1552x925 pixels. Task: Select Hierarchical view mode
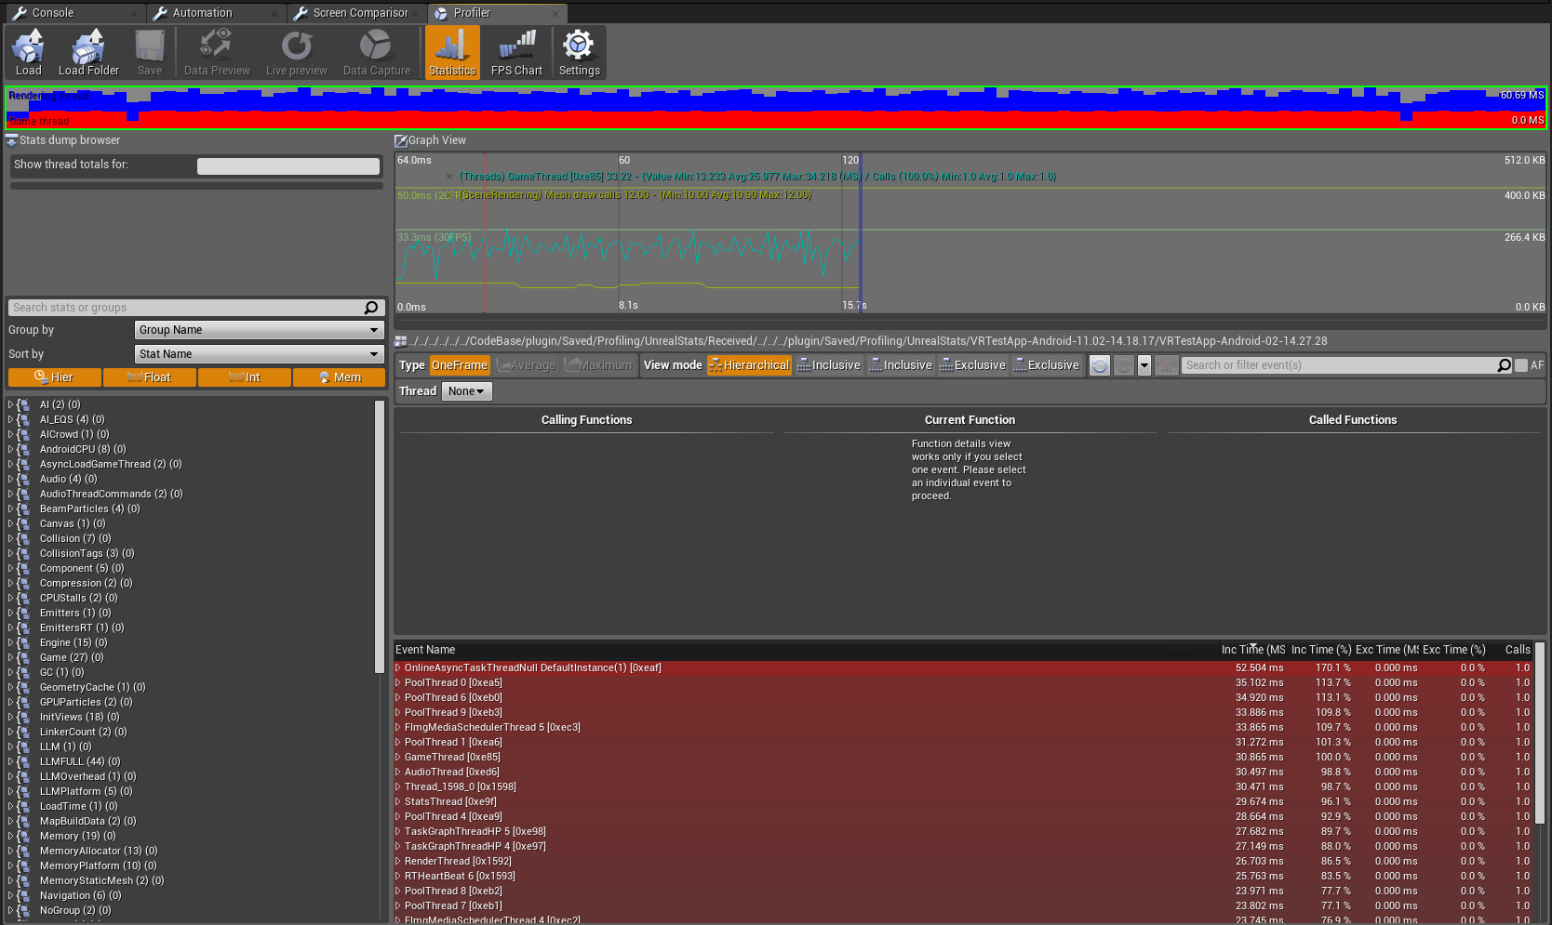(749, 365)
